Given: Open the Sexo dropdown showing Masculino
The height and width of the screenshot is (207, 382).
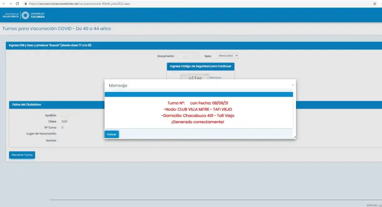Looking at the screenshot, I should point(227,56).
